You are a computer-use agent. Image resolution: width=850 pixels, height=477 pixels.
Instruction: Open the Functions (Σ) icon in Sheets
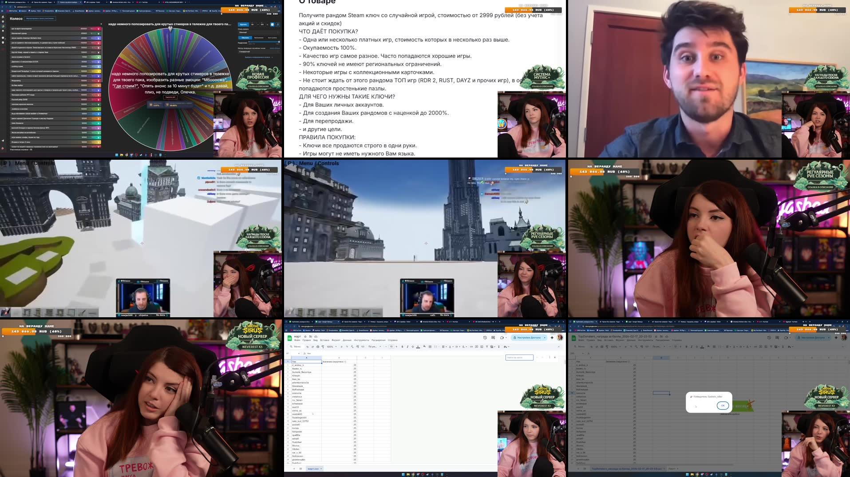(x=498, y=347)
